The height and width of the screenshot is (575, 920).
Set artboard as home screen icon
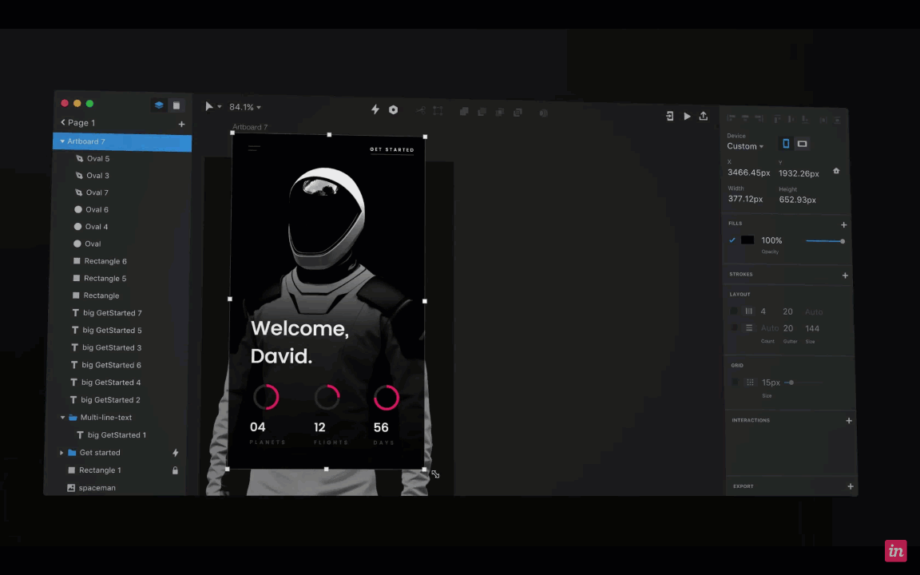point(836,172)
